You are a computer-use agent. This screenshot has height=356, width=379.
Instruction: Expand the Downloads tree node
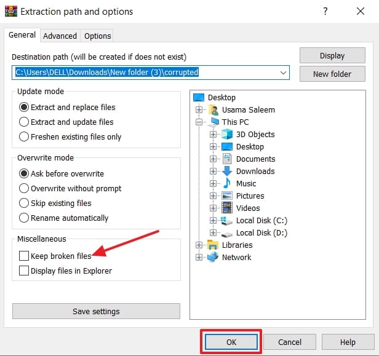tap(213, 172)
